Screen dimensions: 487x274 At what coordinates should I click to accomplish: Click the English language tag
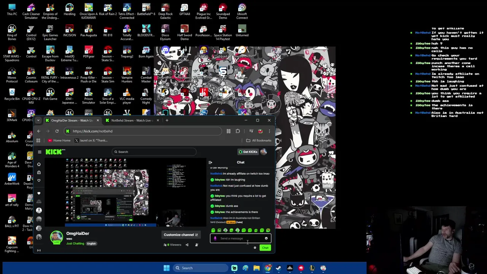[x=91, y=244]
